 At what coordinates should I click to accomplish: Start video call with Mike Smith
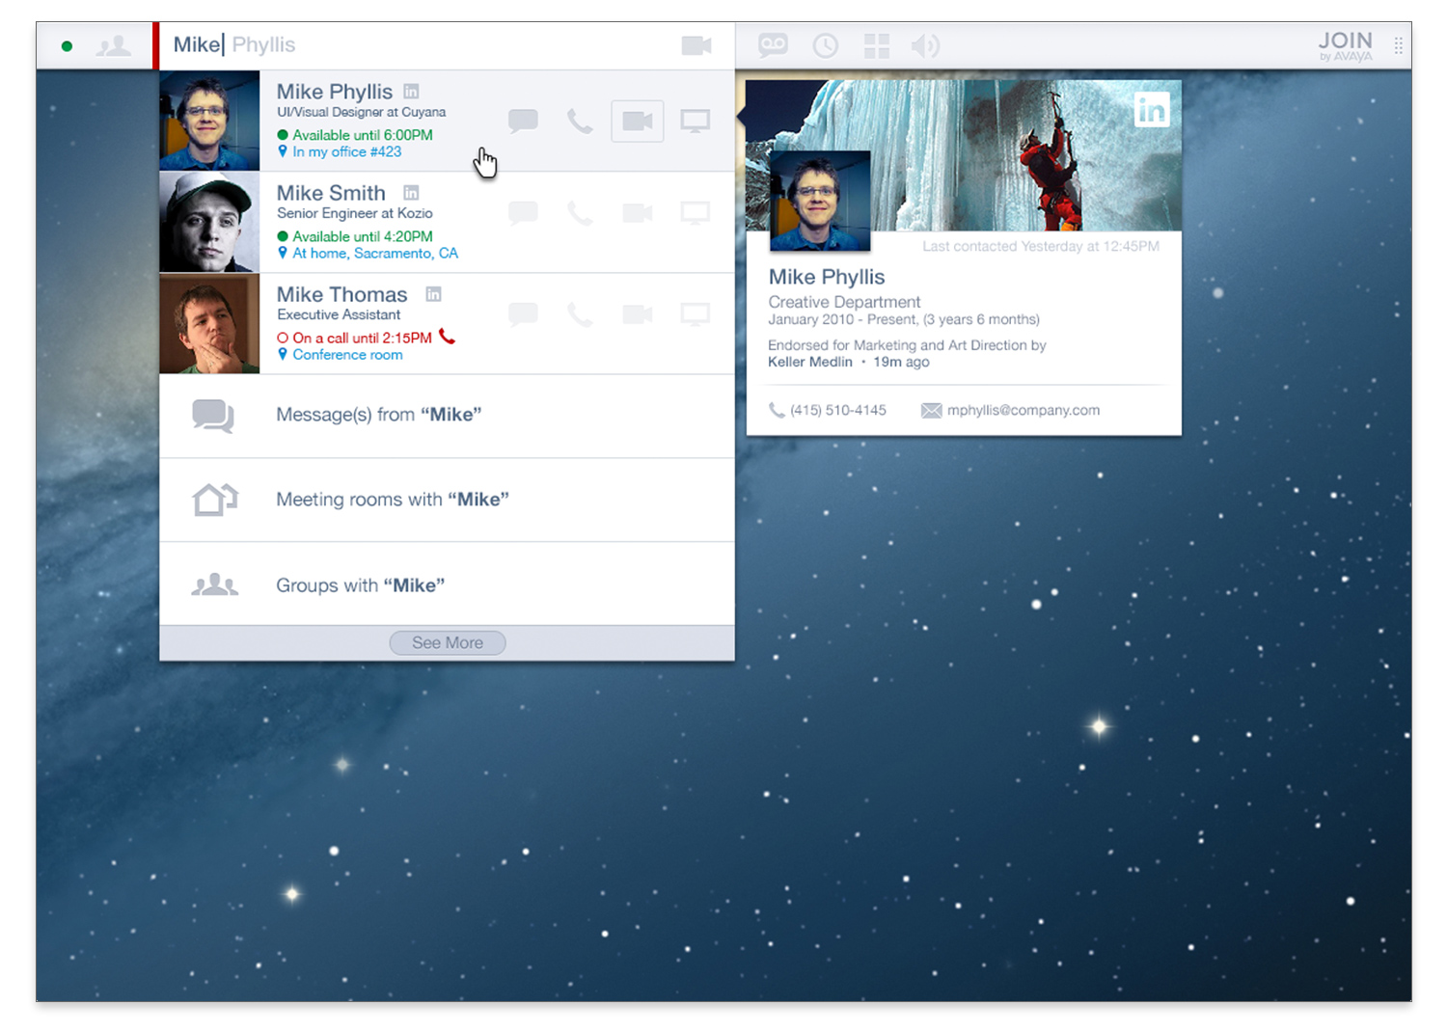coord(638,212)
